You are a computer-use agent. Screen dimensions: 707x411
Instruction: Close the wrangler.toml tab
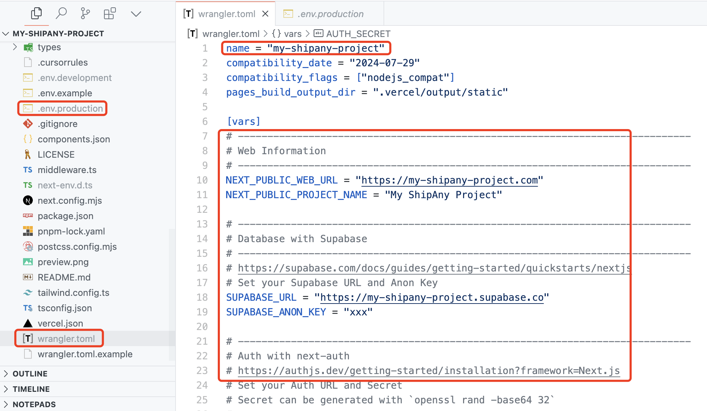[265, 14]
